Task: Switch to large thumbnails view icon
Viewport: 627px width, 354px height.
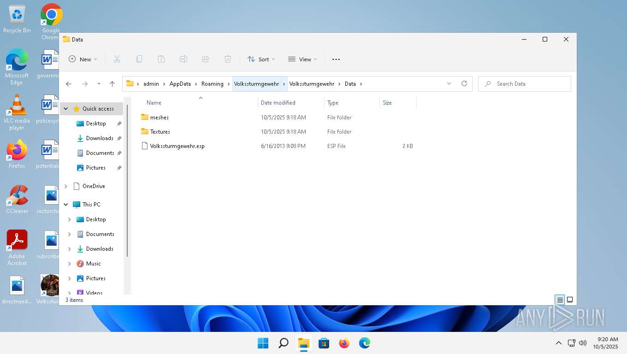Action: [570, 300]
